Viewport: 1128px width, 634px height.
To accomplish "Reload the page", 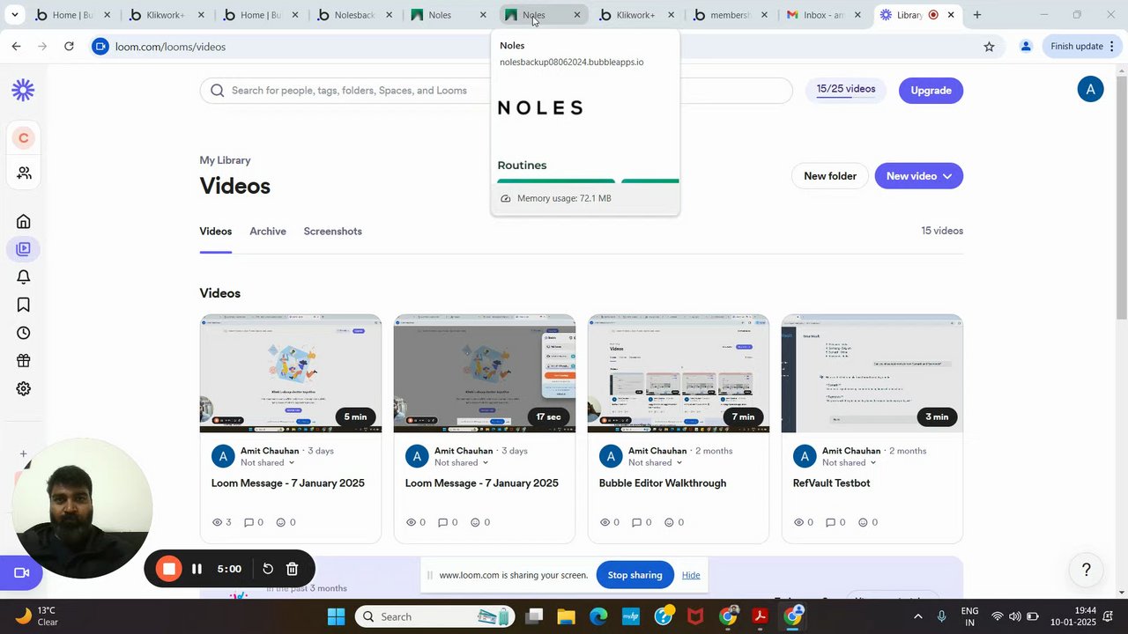I will pyautogui.click(x=69, y=47).
